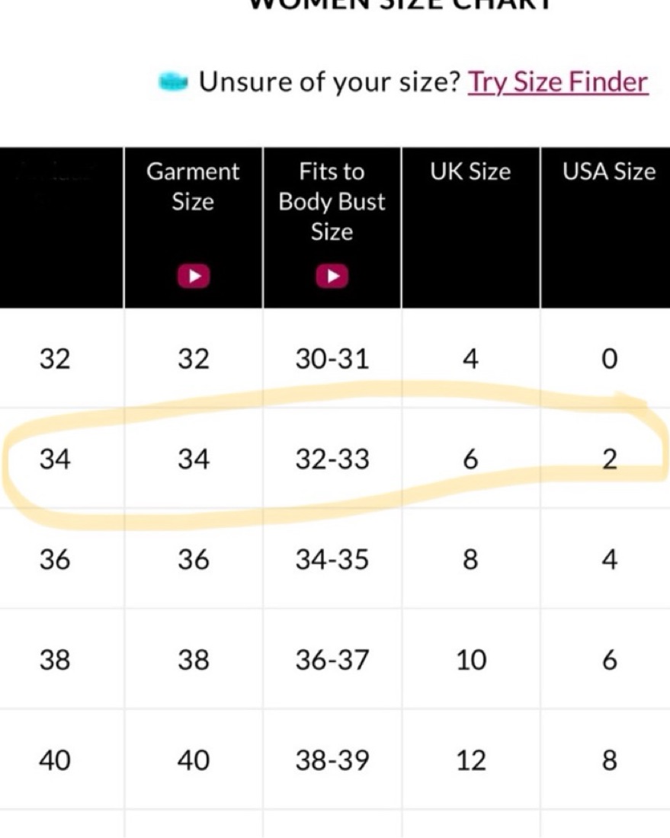Select USA size 4 cell

(609, 560)
